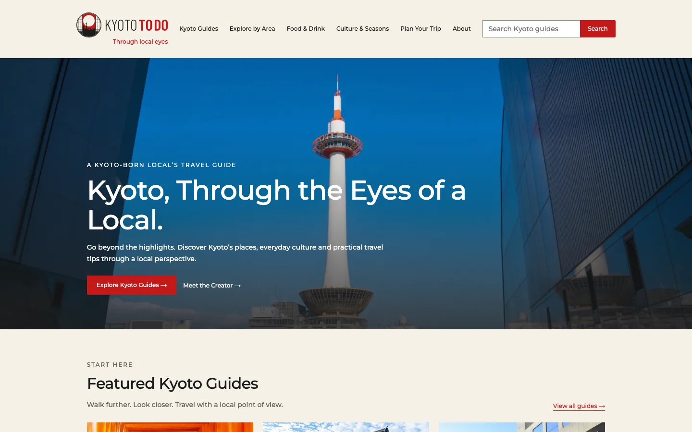Image resolution: width=692 pixels, height=432 pixels.
Task: Click the 'A Kyoto-born local's travel guide' label
Action: point(161,165)
